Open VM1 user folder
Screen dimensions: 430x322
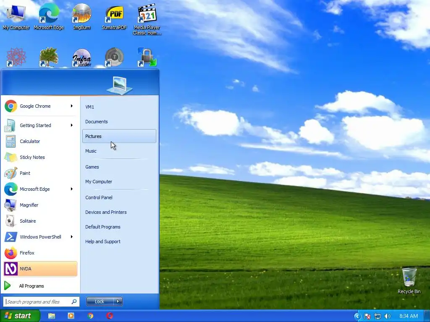tap(119, 107)
